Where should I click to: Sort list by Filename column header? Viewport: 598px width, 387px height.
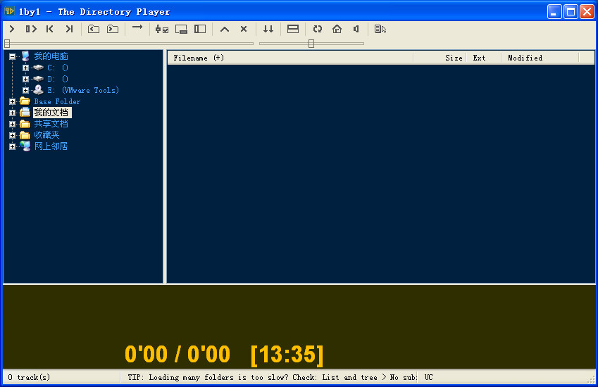(199, 58)
